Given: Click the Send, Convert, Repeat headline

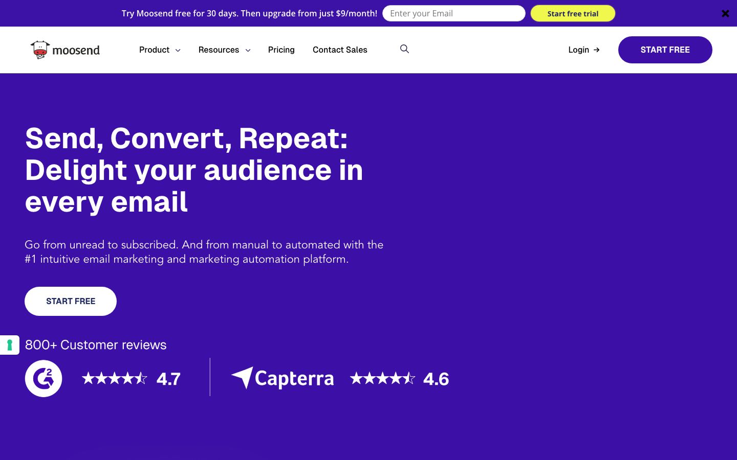Looking at the screenshot, I should (194, 170).
